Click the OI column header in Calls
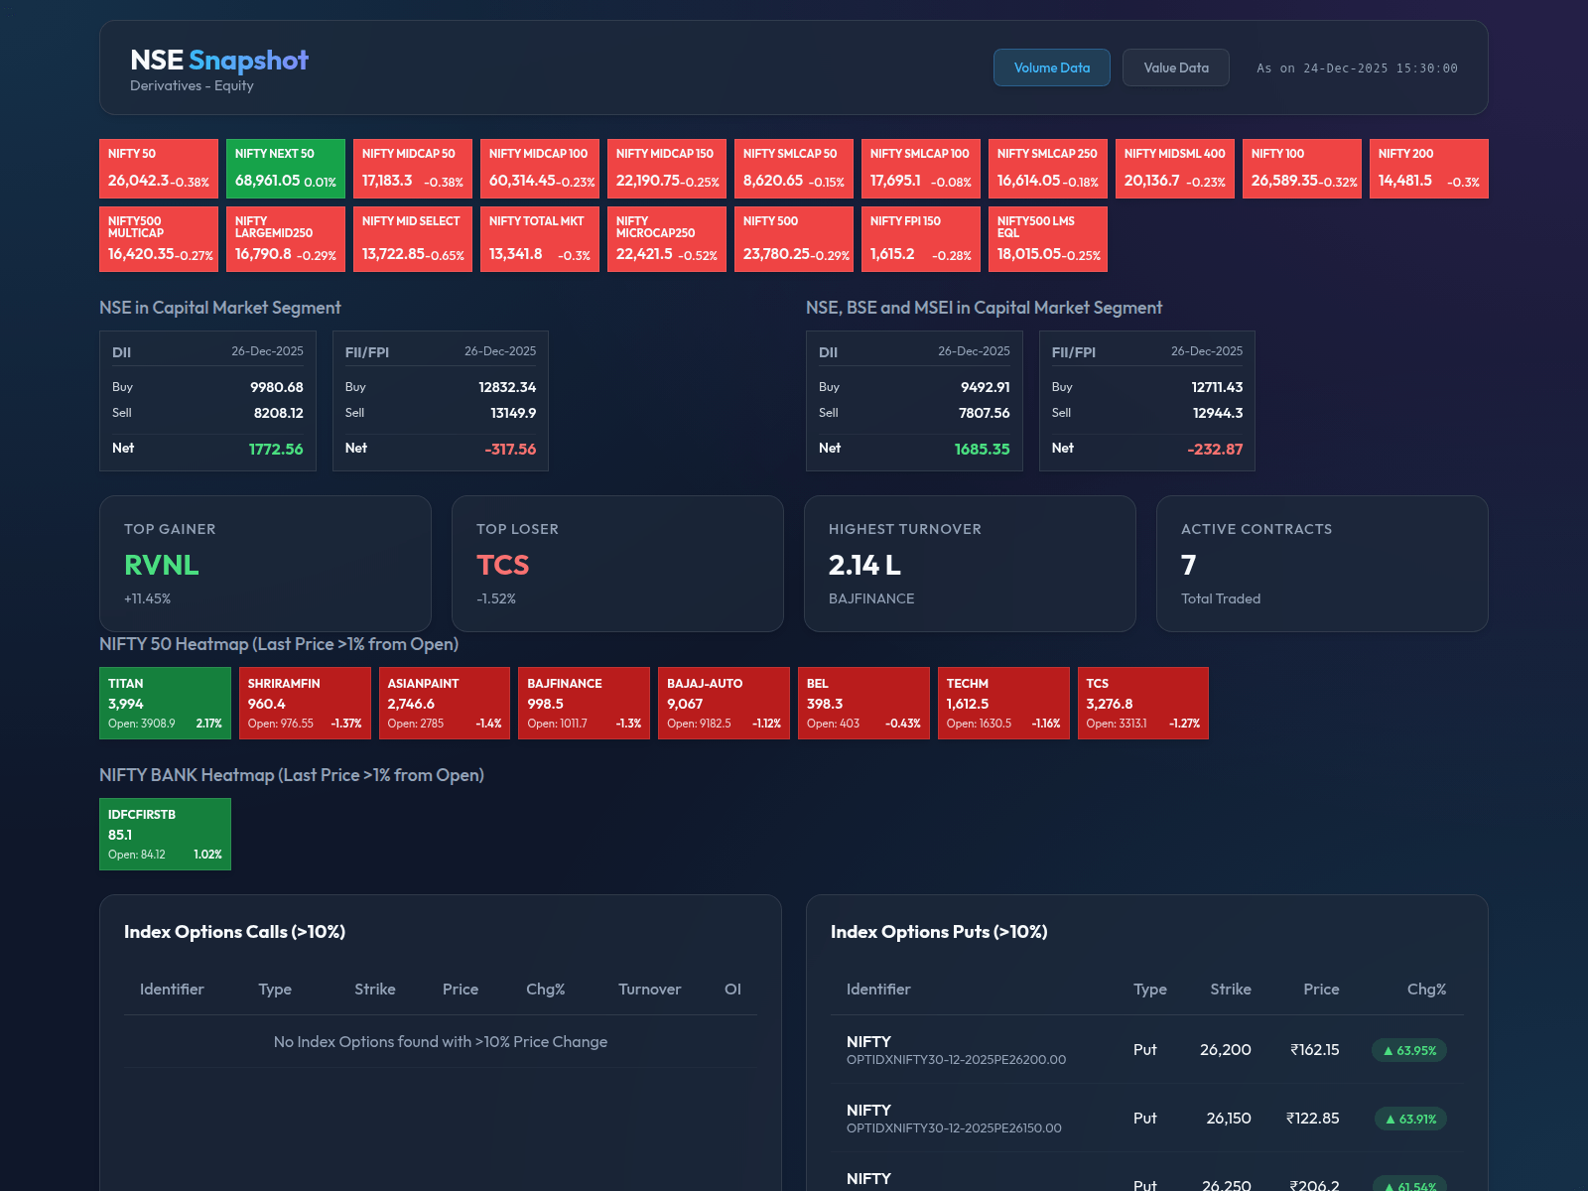The image size is (1588, 1191). [x=732, y=989]
